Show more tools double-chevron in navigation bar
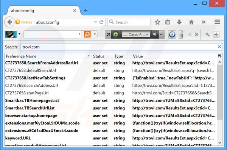The height and width of the screenshot is (150, 227). (204, 22)
